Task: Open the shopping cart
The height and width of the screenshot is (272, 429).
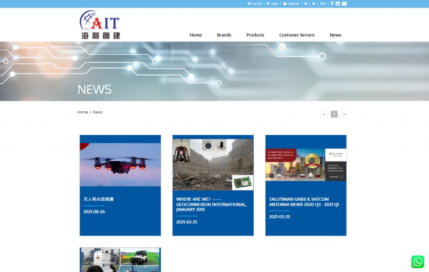Action: click(x=254, y=4)
